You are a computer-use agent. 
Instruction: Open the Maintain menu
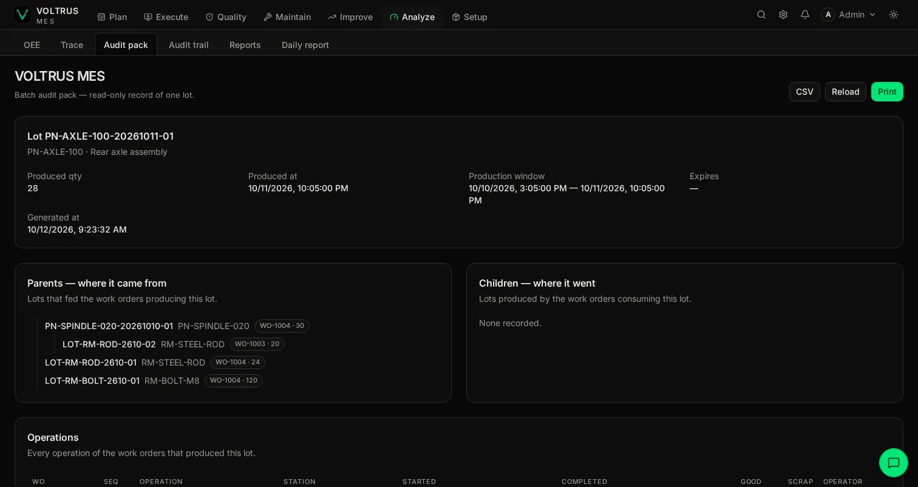pyautogui.click(x=287, y=17)
